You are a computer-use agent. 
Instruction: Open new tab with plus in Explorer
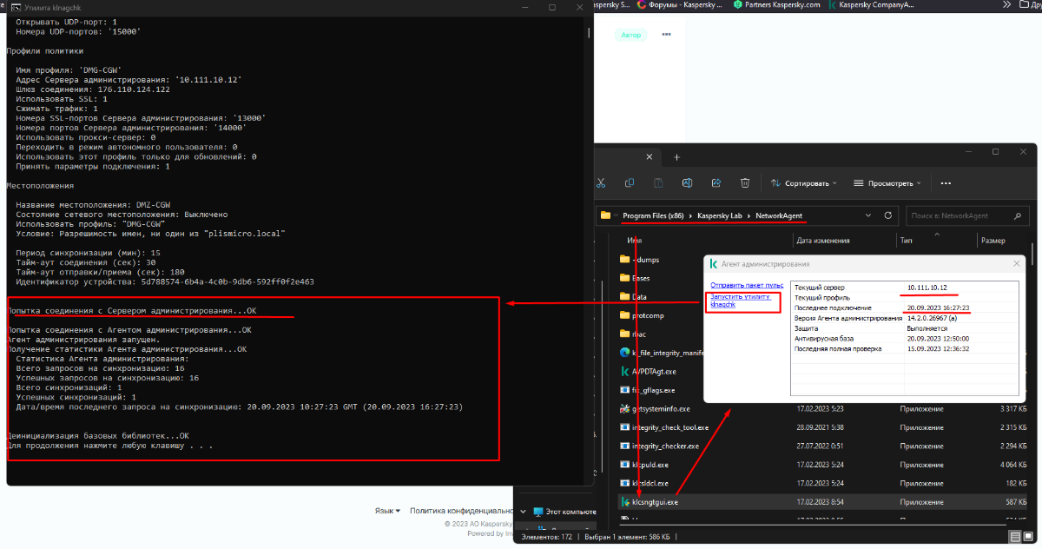pyautogui.click(x=676, y=157)
